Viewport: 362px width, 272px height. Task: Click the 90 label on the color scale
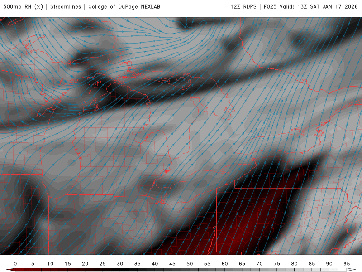pos(329,264)
